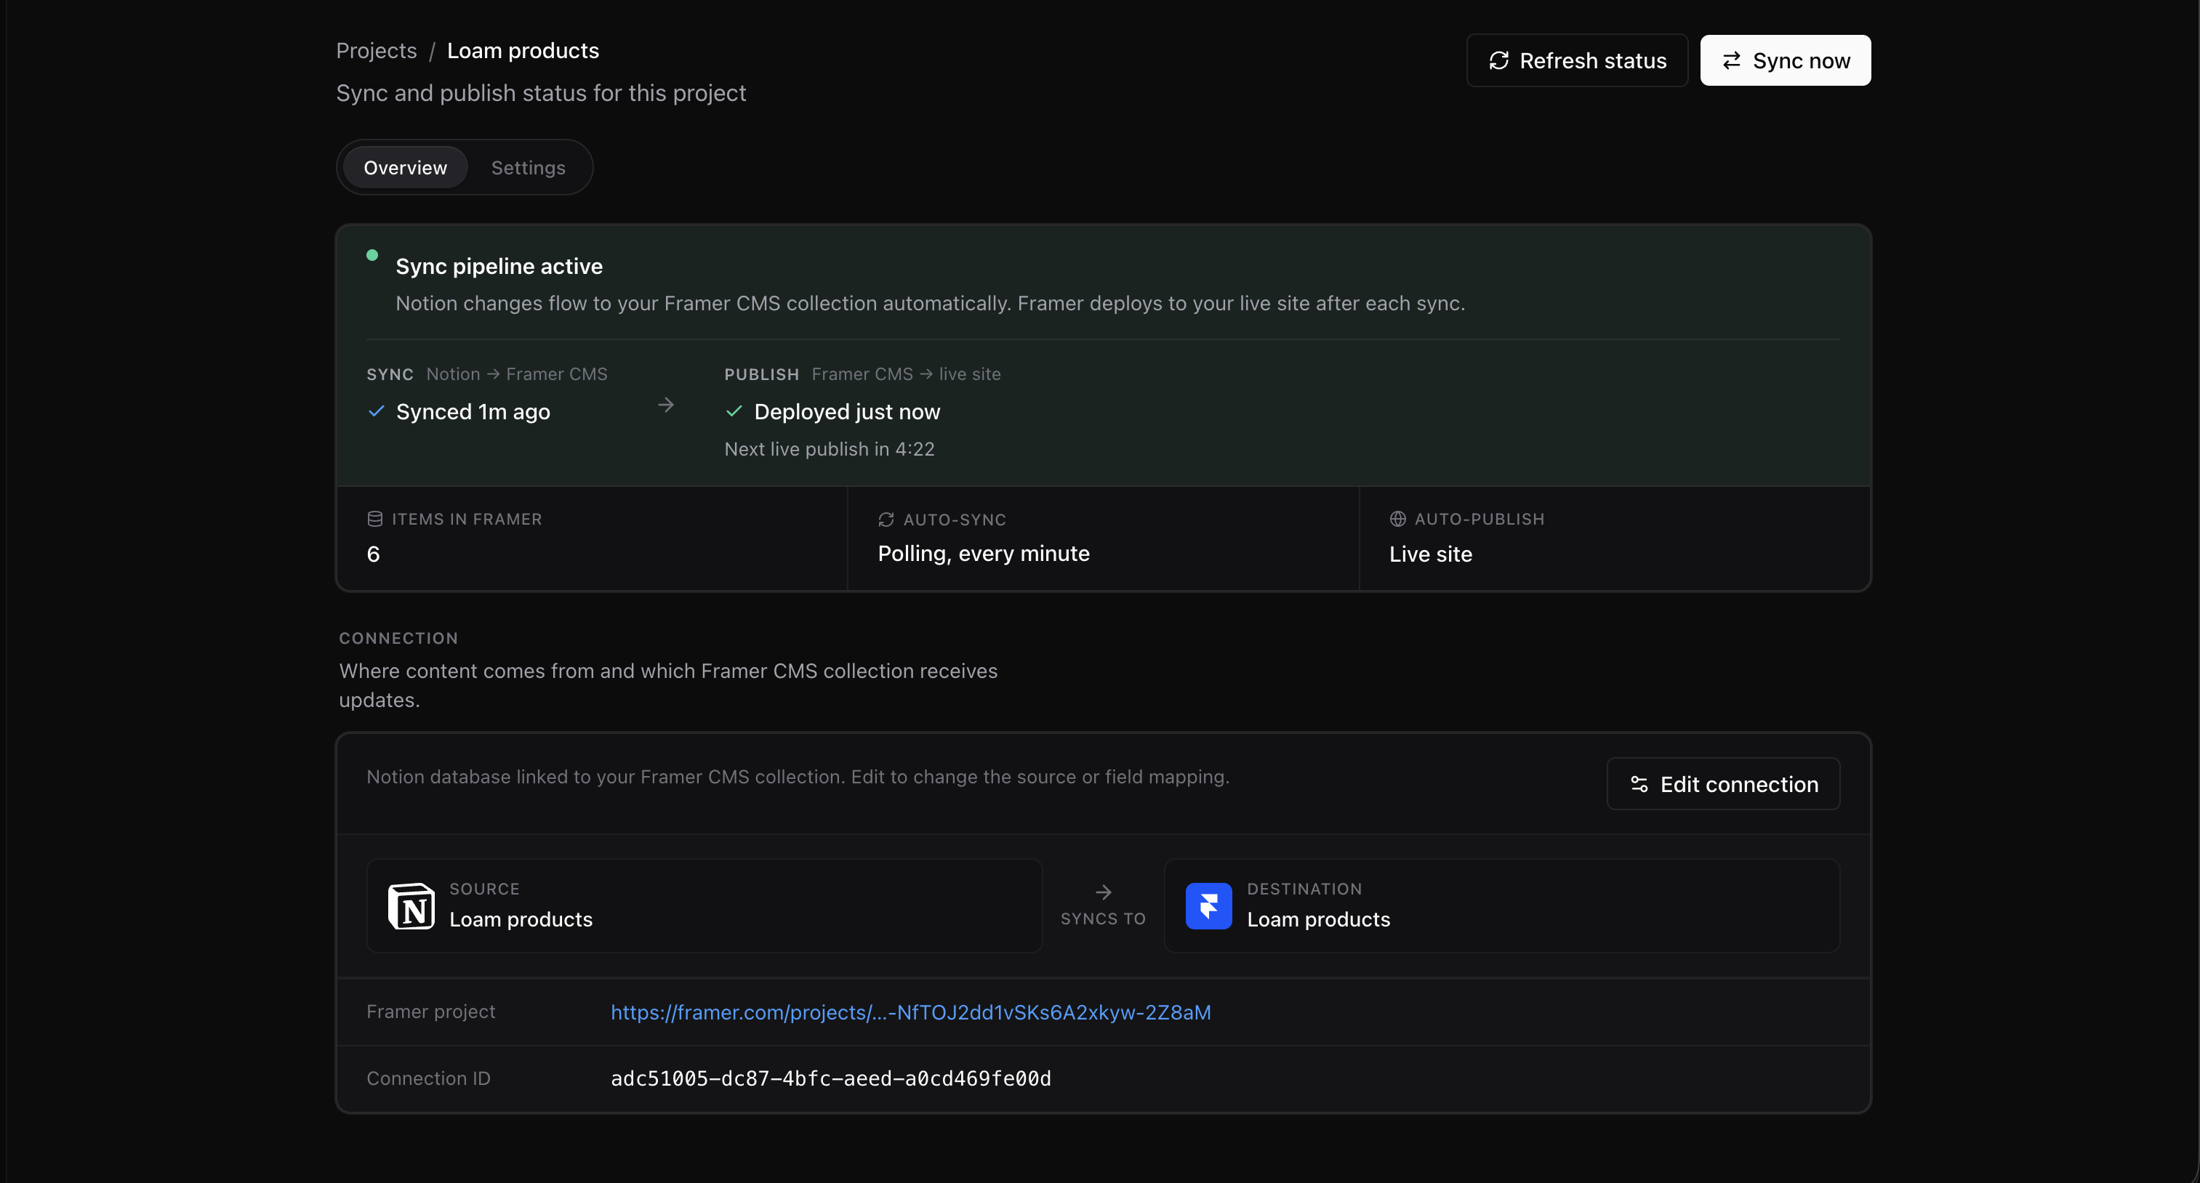
Task: Open the Framer project URL link
Action: point(910,1012)
